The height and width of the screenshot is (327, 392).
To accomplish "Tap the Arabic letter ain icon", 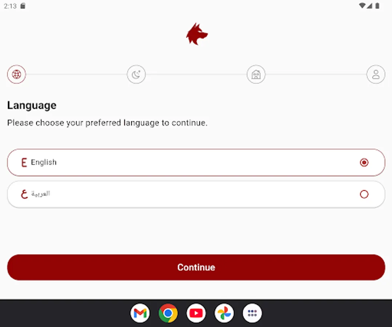I will 24,194.
